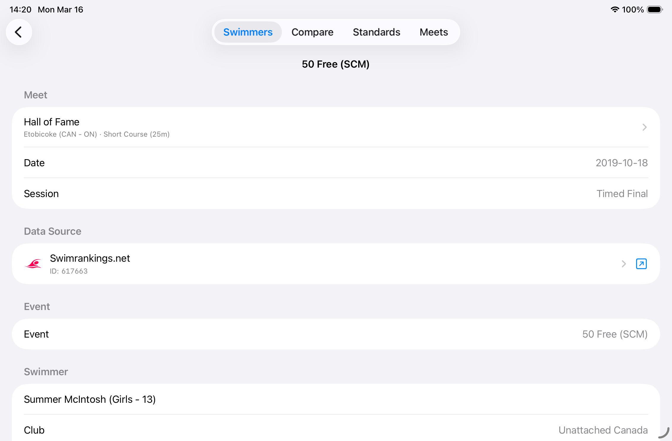The height and width of the screenshot is (441, 672).
Task: Tap the back arrow button
Action: [x=19, y=32]
